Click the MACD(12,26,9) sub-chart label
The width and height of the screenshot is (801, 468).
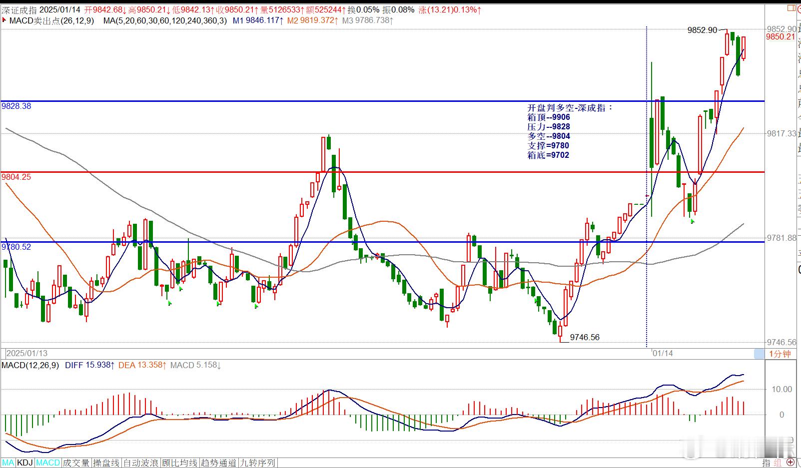(30, 365)
